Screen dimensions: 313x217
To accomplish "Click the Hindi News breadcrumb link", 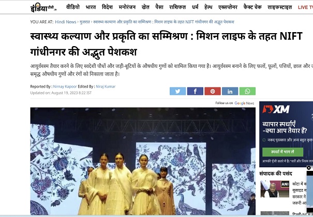I will (x=66, y=22).
